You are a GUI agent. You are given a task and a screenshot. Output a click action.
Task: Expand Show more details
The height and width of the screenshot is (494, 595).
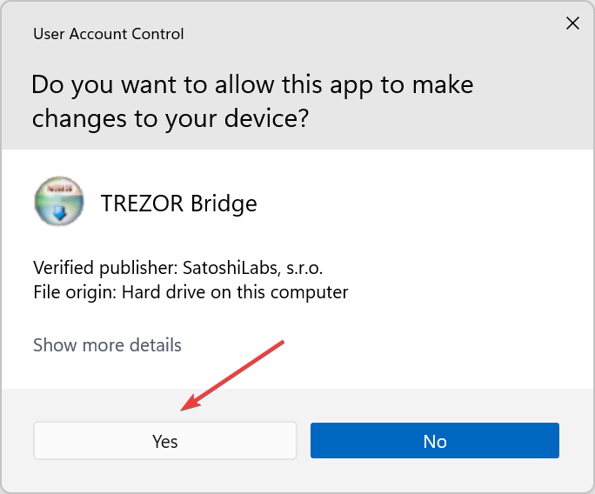107,345
